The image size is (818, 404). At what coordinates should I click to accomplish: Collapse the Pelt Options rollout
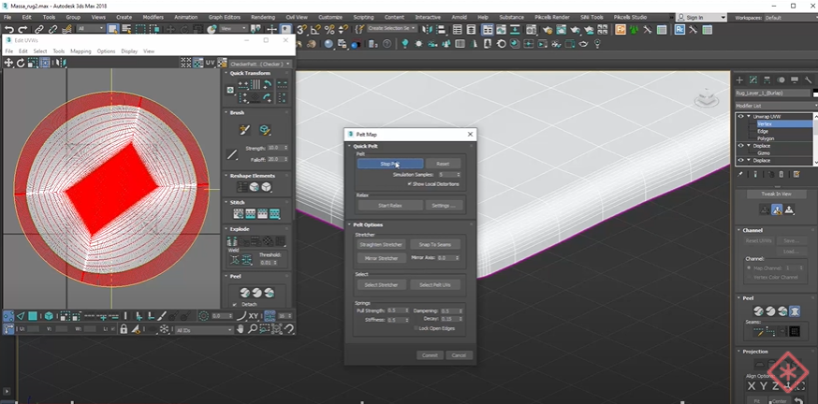point(366,224)
